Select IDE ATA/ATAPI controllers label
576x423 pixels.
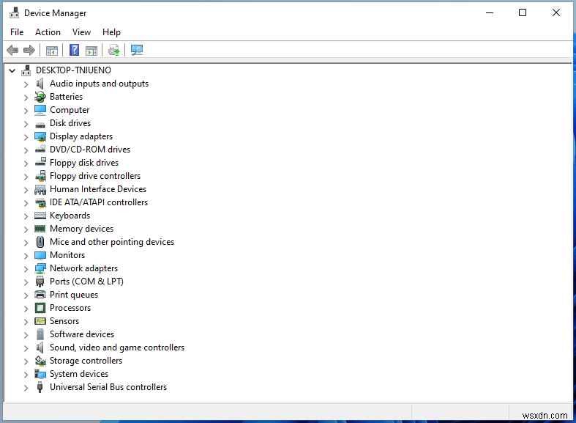pos(99,202)
